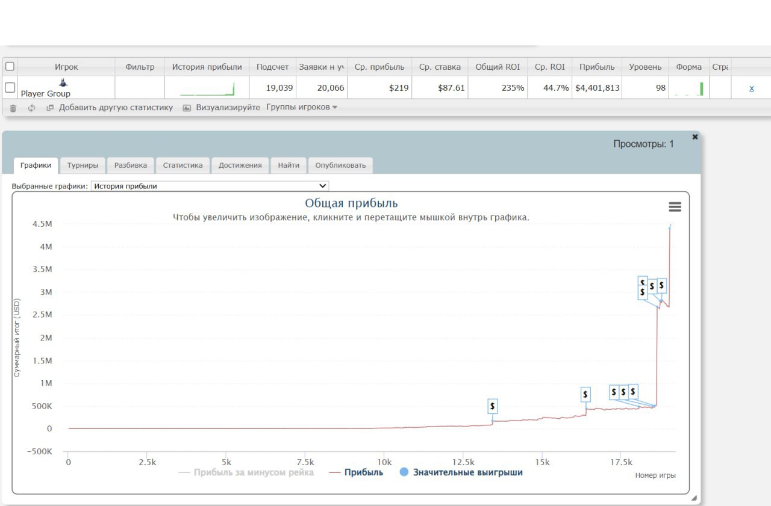Go to the Статистика tab

click(x=183, y=165)
